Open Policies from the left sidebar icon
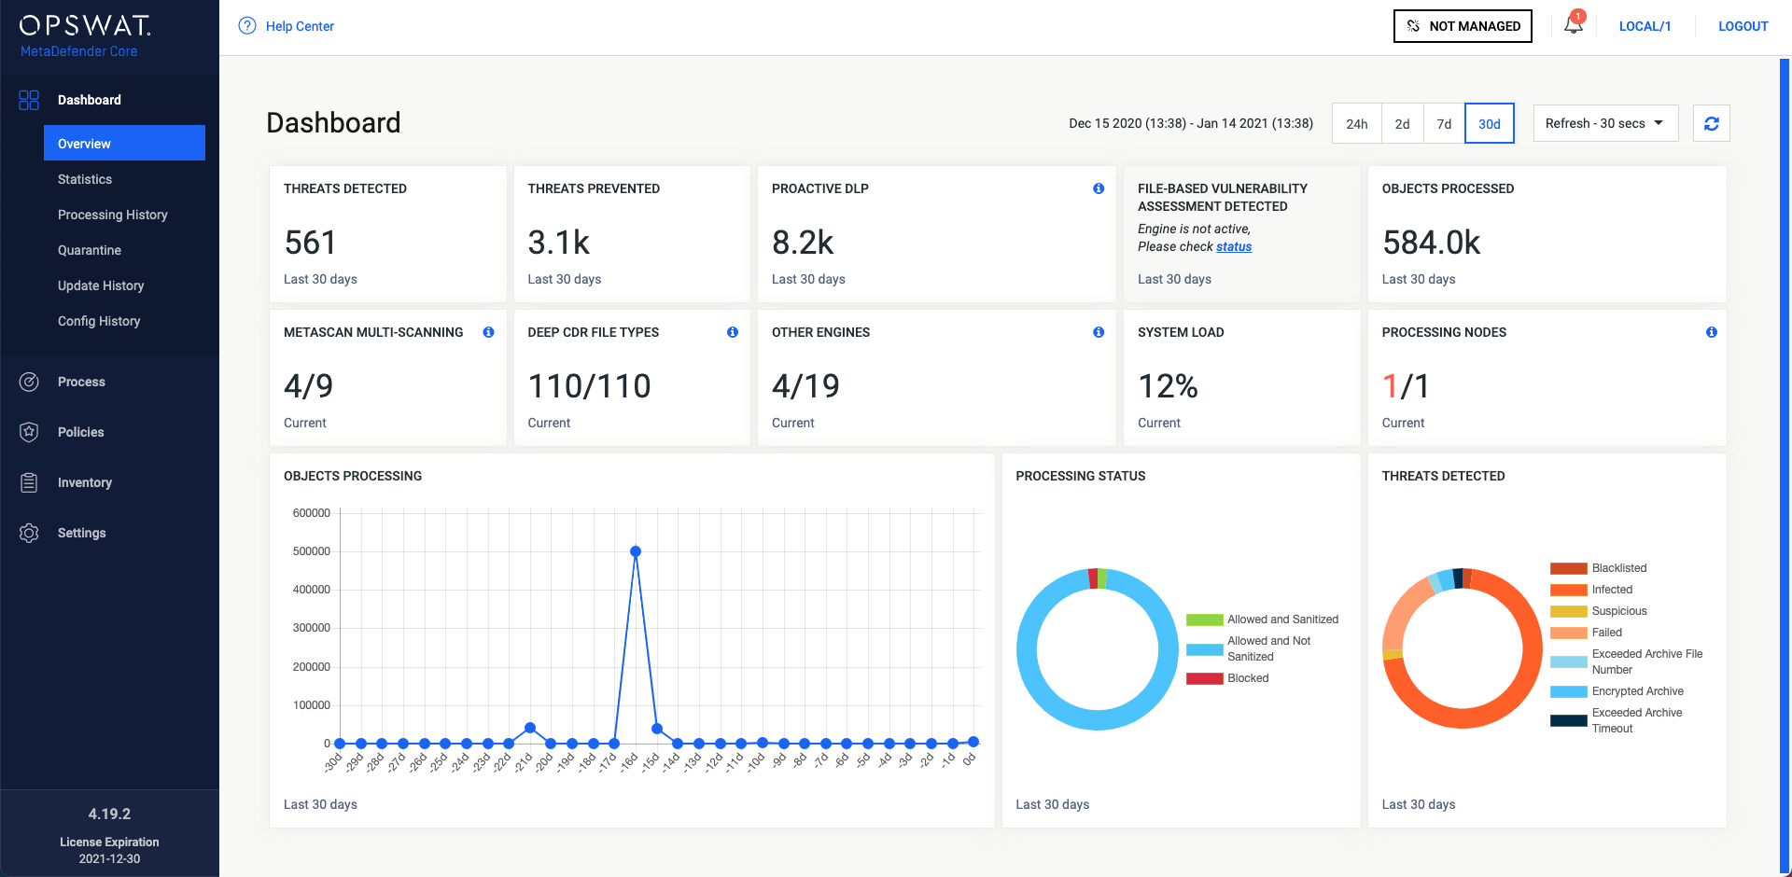 pyautogui.click(x=28, y=432)
